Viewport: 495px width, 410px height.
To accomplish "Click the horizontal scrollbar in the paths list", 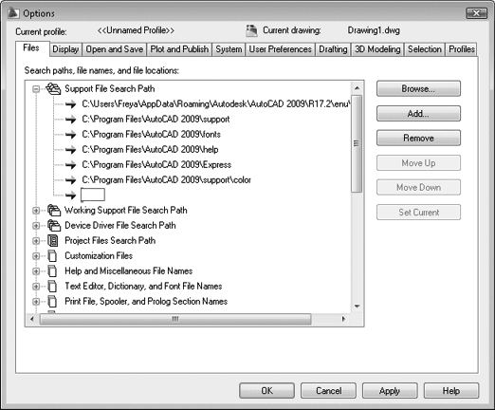I will [x=175, y=319].
